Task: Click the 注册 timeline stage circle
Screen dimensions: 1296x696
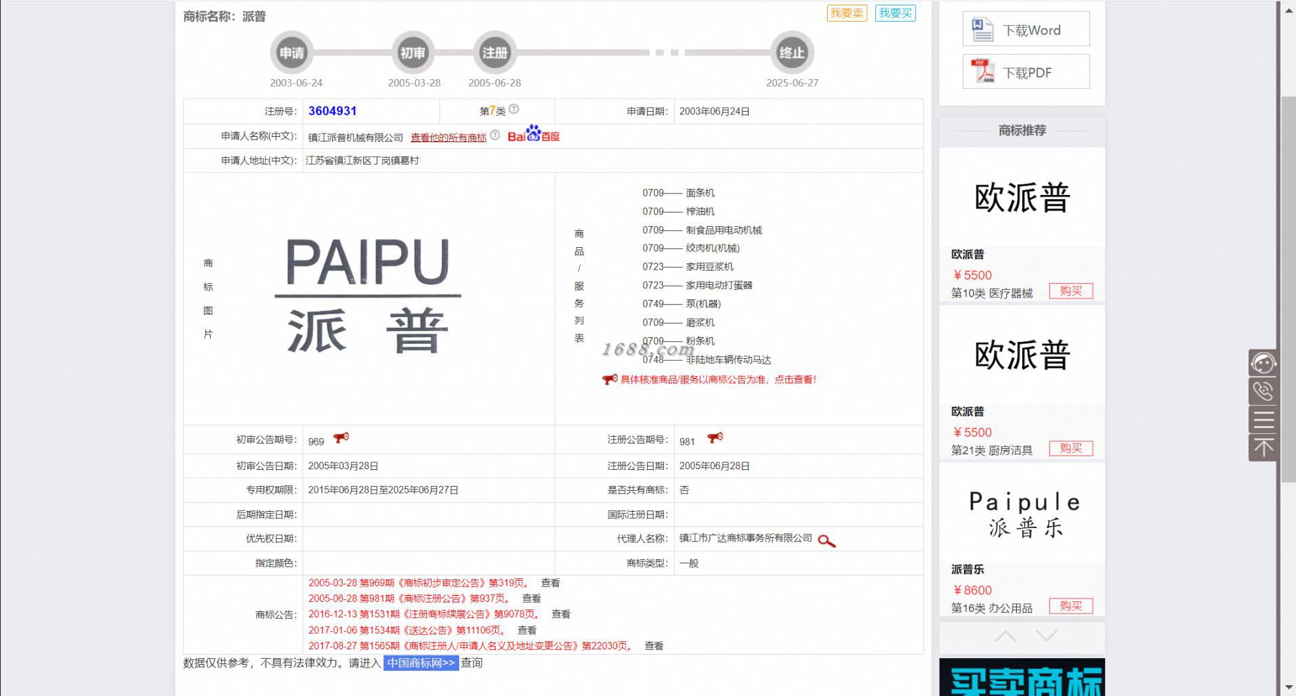Action: tap(495, 53)
